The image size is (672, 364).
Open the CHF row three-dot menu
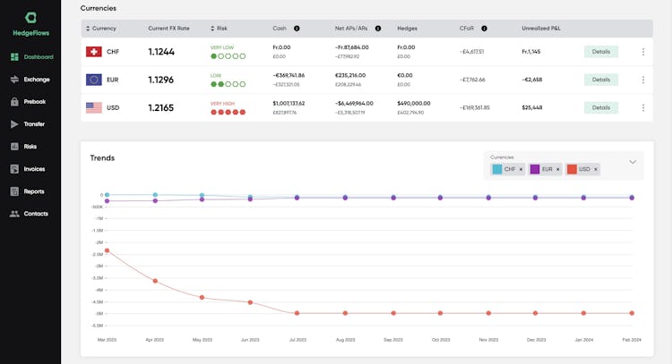(643, 52)
